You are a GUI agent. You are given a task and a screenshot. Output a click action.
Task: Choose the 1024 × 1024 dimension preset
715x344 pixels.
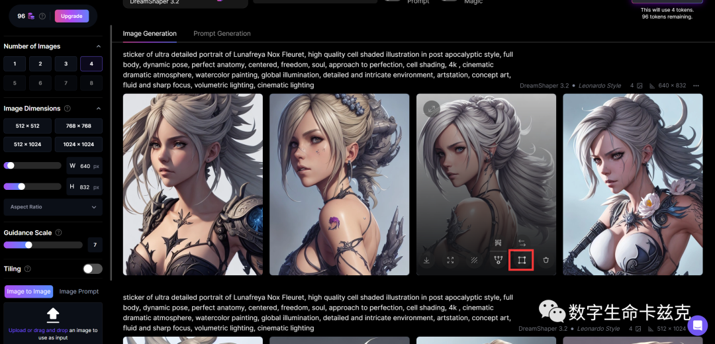pyautogui.click(x=78, y=144)
